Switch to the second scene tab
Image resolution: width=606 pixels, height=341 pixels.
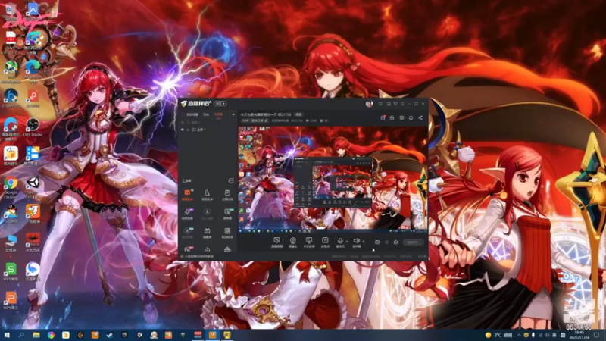click(x=206, y=114)
